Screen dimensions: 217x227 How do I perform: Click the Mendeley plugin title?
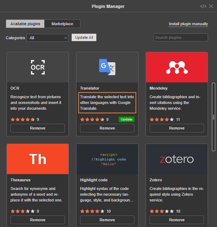pyautogui.click(x=159, y=88)
